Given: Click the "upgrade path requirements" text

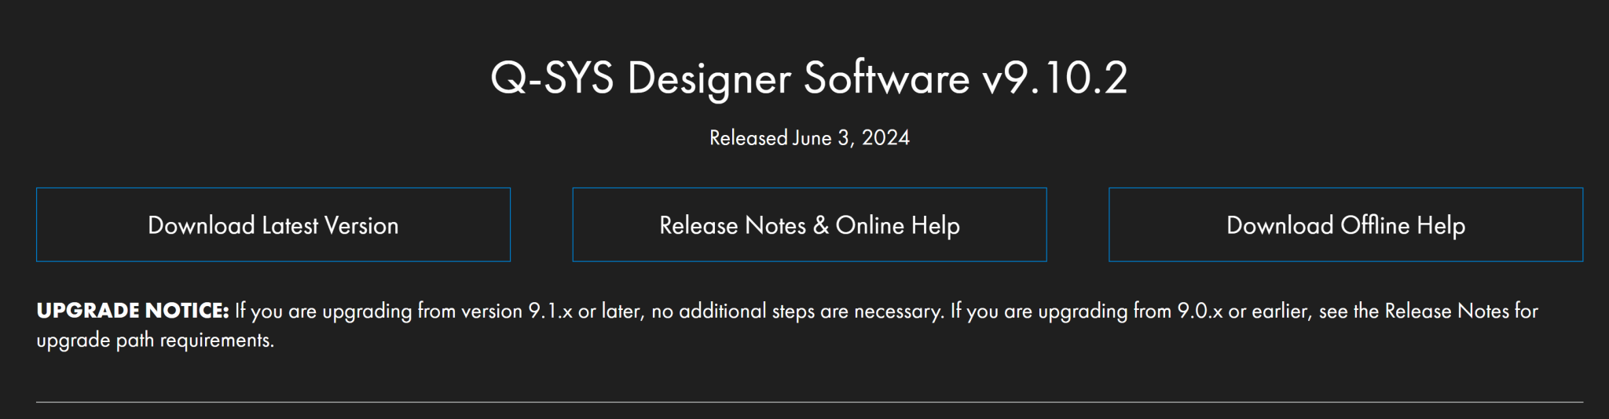Looking at the screenshot, I should pos(155,341).
